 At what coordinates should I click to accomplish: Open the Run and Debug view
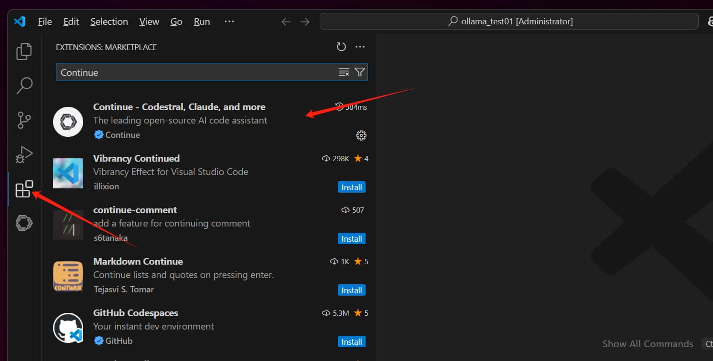point(24,155)
